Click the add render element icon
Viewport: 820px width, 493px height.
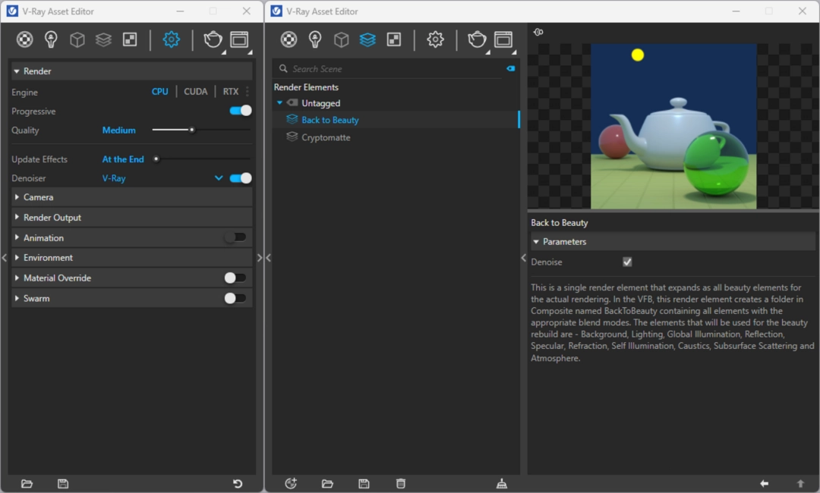(x=291, y=484)
